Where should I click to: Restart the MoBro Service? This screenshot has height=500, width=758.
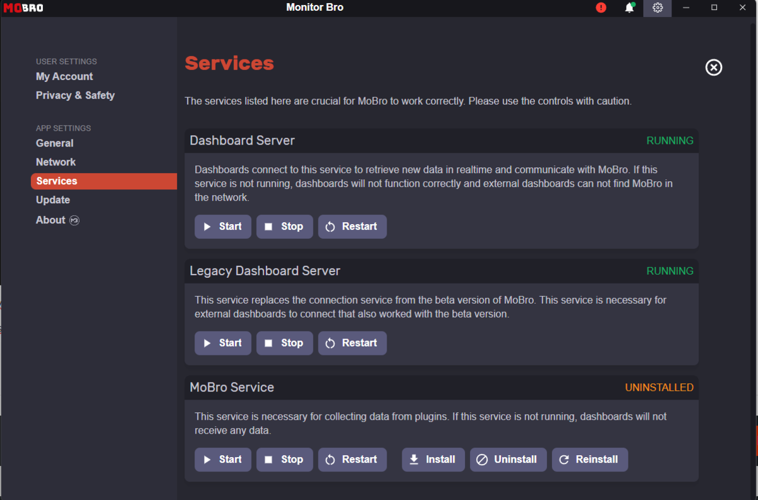point(352,460)
